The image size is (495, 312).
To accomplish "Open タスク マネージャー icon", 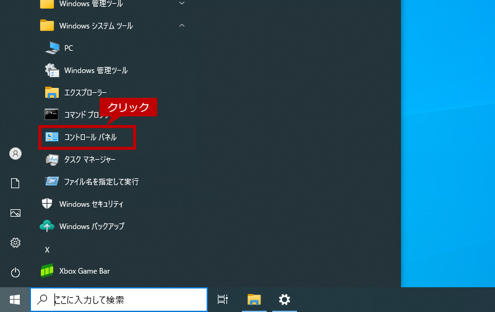I will pos(52,160).
